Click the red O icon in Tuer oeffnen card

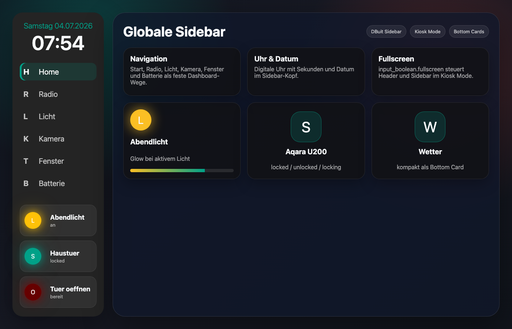point(33,292)
